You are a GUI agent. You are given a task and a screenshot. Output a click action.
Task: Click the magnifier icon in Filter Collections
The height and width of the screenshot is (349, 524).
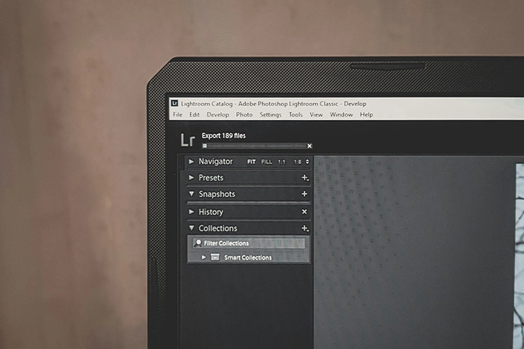pyautogui.click(x=198, y=243)
